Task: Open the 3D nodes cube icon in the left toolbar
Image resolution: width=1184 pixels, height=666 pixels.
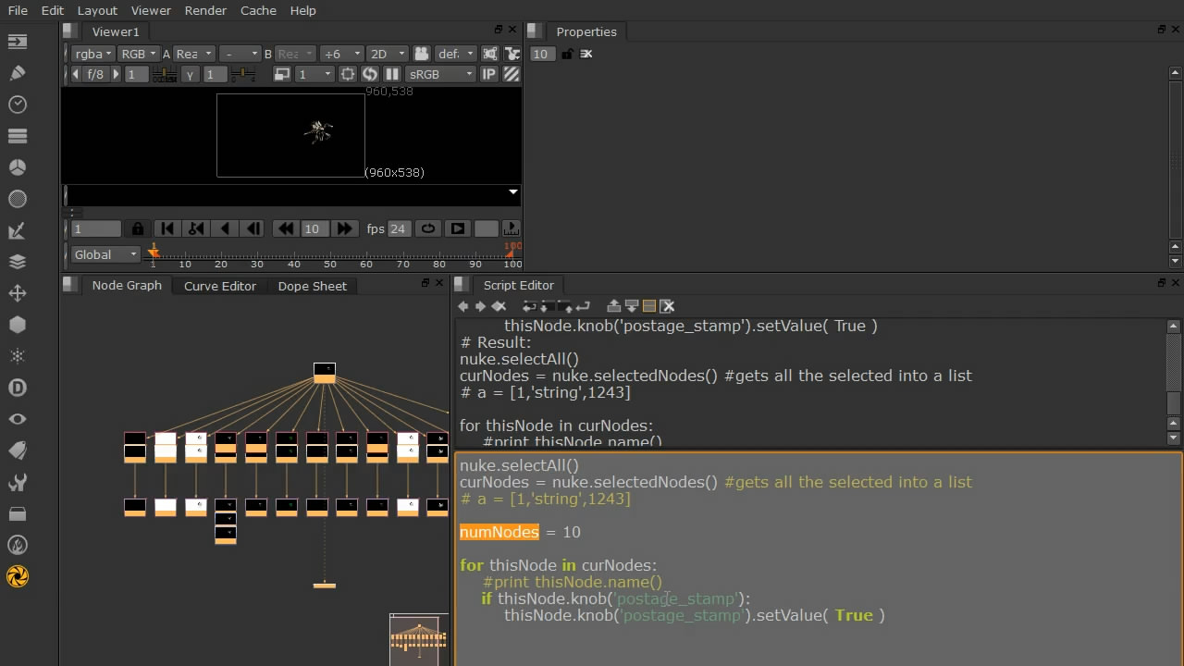Action: point(17,325)
